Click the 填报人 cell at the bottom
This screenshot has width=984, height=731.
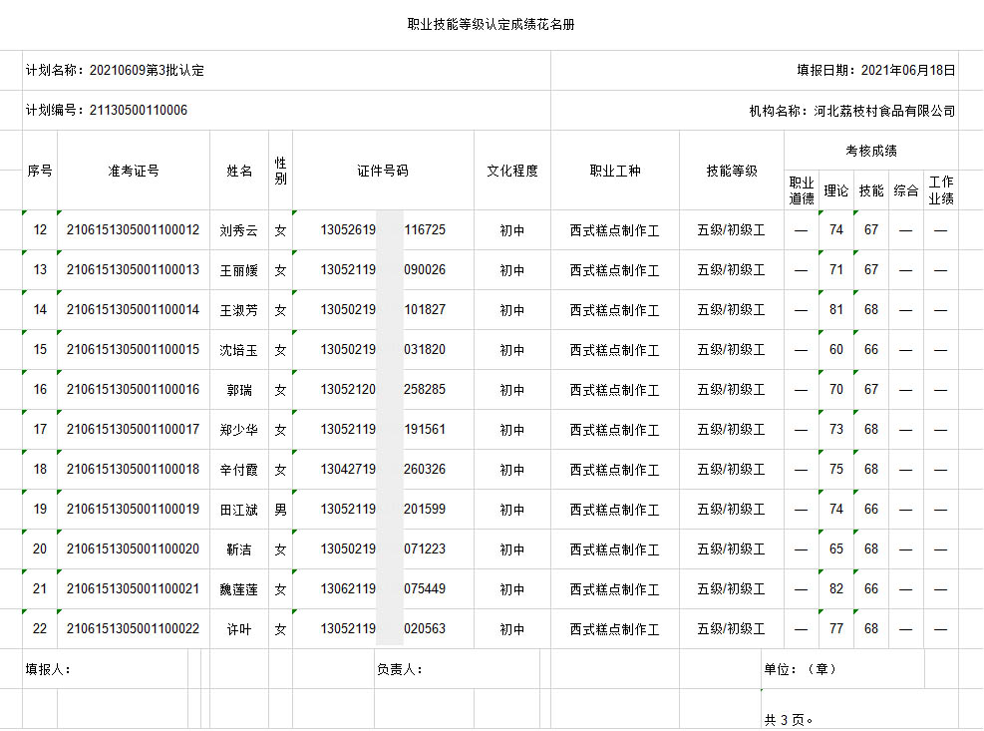click(x=48, y=669)
